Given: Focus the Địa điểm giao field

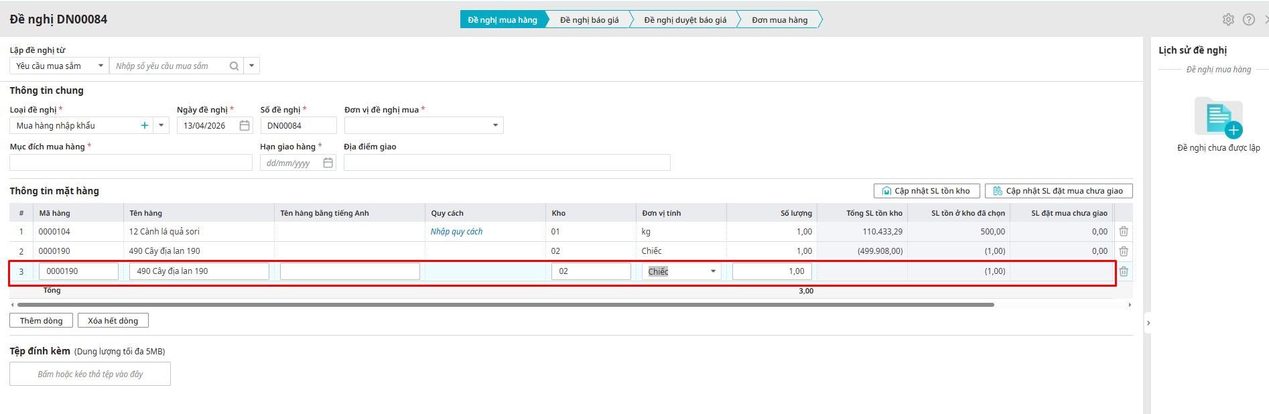Looking at the screenshot, I should click(x=507, y=163).
